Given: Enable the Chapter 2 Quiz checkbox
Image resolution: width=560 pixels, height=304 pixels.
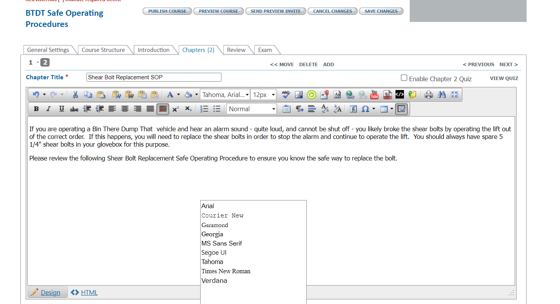Looking at the screenshot, I should pyautogui.click(x=404, y=78).
